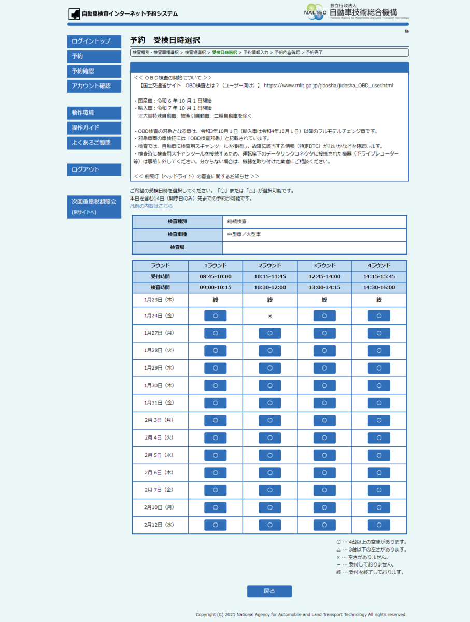This screenshot has height=622, width=470.
Task: Open 動作環境 page from sidebar
Action: coord(94,112)
